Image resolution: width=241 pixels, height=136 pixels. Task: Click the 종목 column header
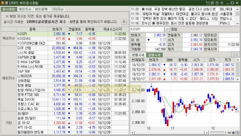(x=32, y=29)
